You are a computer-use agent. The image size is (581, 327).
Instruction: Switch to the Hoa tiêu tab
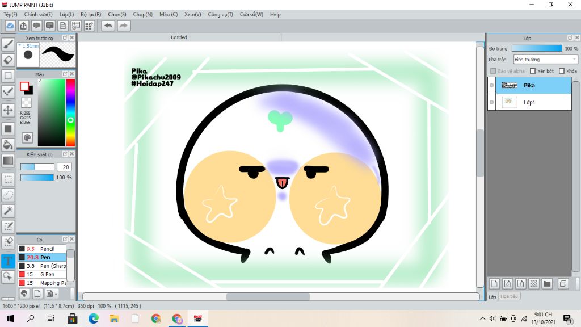[x=509, y=296]
